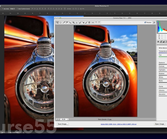Select the Hand tool in Camera Raw

60,23
